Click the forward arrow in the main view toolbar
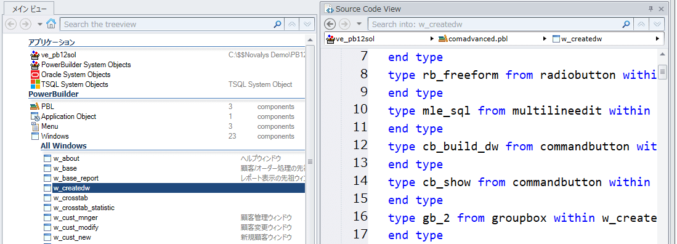Screen dimensions: 677x244 pyautogui.click(x=26, y=24)
